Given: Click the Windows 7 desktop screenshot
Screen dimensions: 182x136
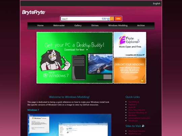Looking at the screenshot, I should click(69, 125).
